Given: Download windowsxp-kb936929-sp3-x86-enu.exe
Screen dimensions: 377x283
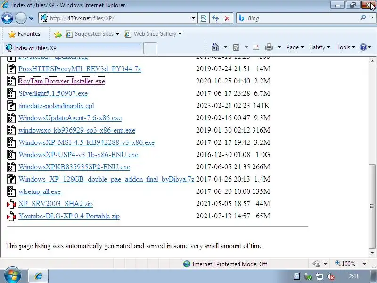Looking at the screenshot, I should 77,130.
